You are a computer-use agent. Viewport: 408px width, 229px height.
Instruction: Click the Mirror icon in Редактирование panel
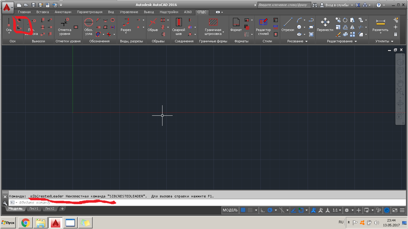click(x=352, y=27)
